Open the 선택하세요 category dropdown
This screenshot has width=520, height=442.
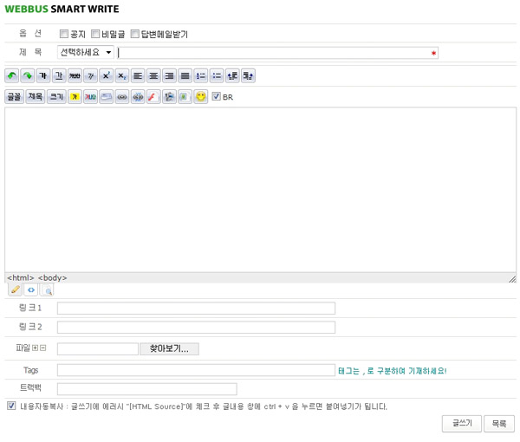pyautogui.click(x=86, y=52)
